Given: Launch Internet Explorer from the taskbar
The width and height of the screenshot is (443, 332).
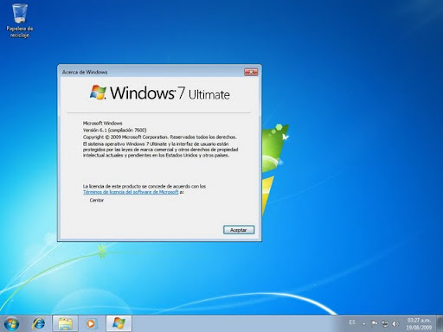Looking at the screenshot, I should pyautogui.click(x=38, y=323).
